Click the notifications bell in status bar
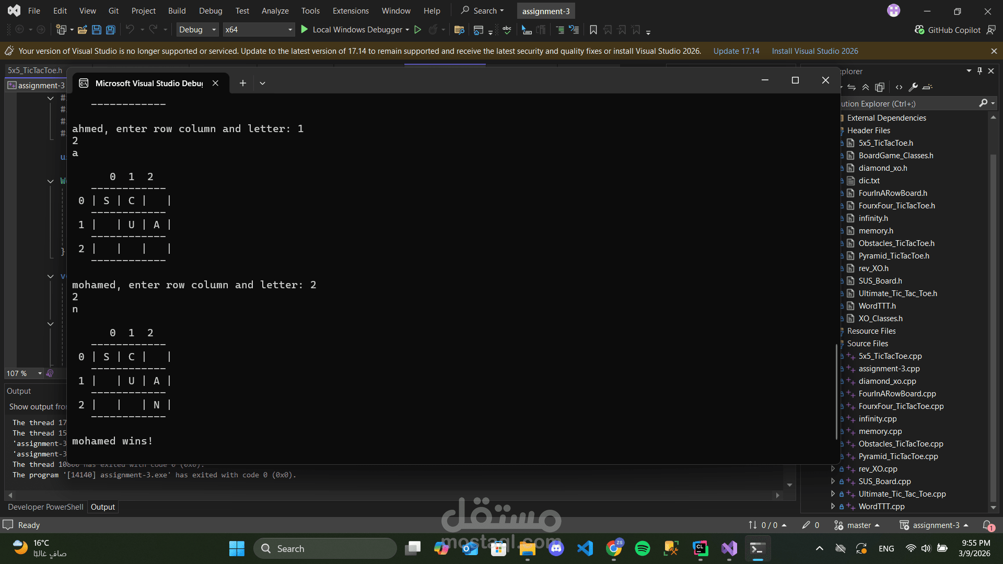This screenshot has height=564, width=1003. (987, 525)
